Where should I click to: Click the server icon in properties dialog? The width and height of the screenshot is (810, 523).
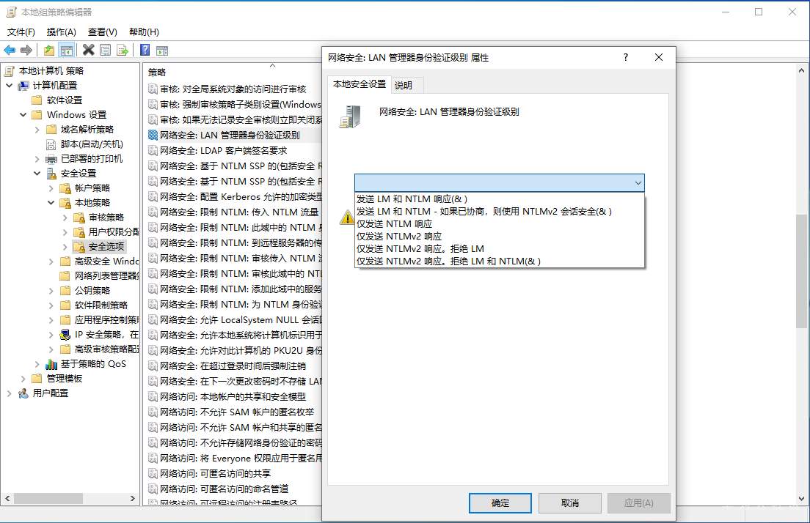(x=350, y=116)
